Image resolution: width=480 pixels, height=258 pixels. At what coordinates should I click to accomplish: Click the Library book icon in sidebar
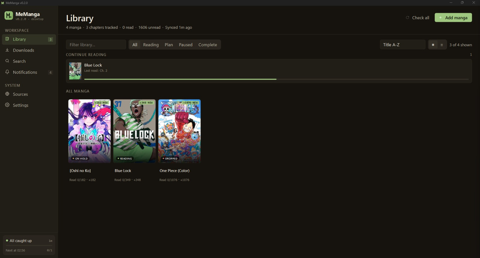pyautogui.click(x=7, y=39)
